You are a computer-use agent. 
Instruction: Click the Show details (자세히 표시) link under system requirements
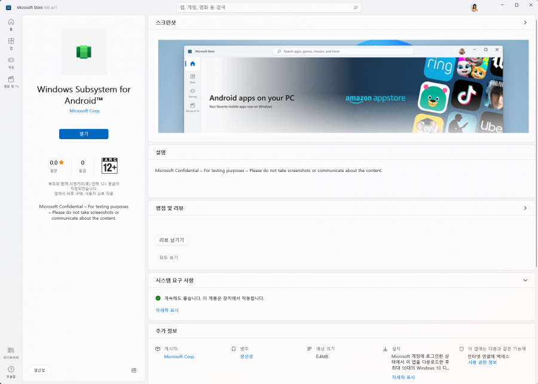(x=167, y=311)
